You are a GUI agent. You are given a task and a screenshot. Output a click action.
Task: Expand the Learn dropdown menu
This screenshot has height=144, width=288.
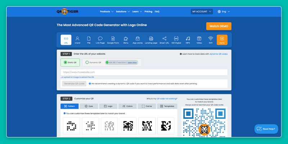(137, 12)
